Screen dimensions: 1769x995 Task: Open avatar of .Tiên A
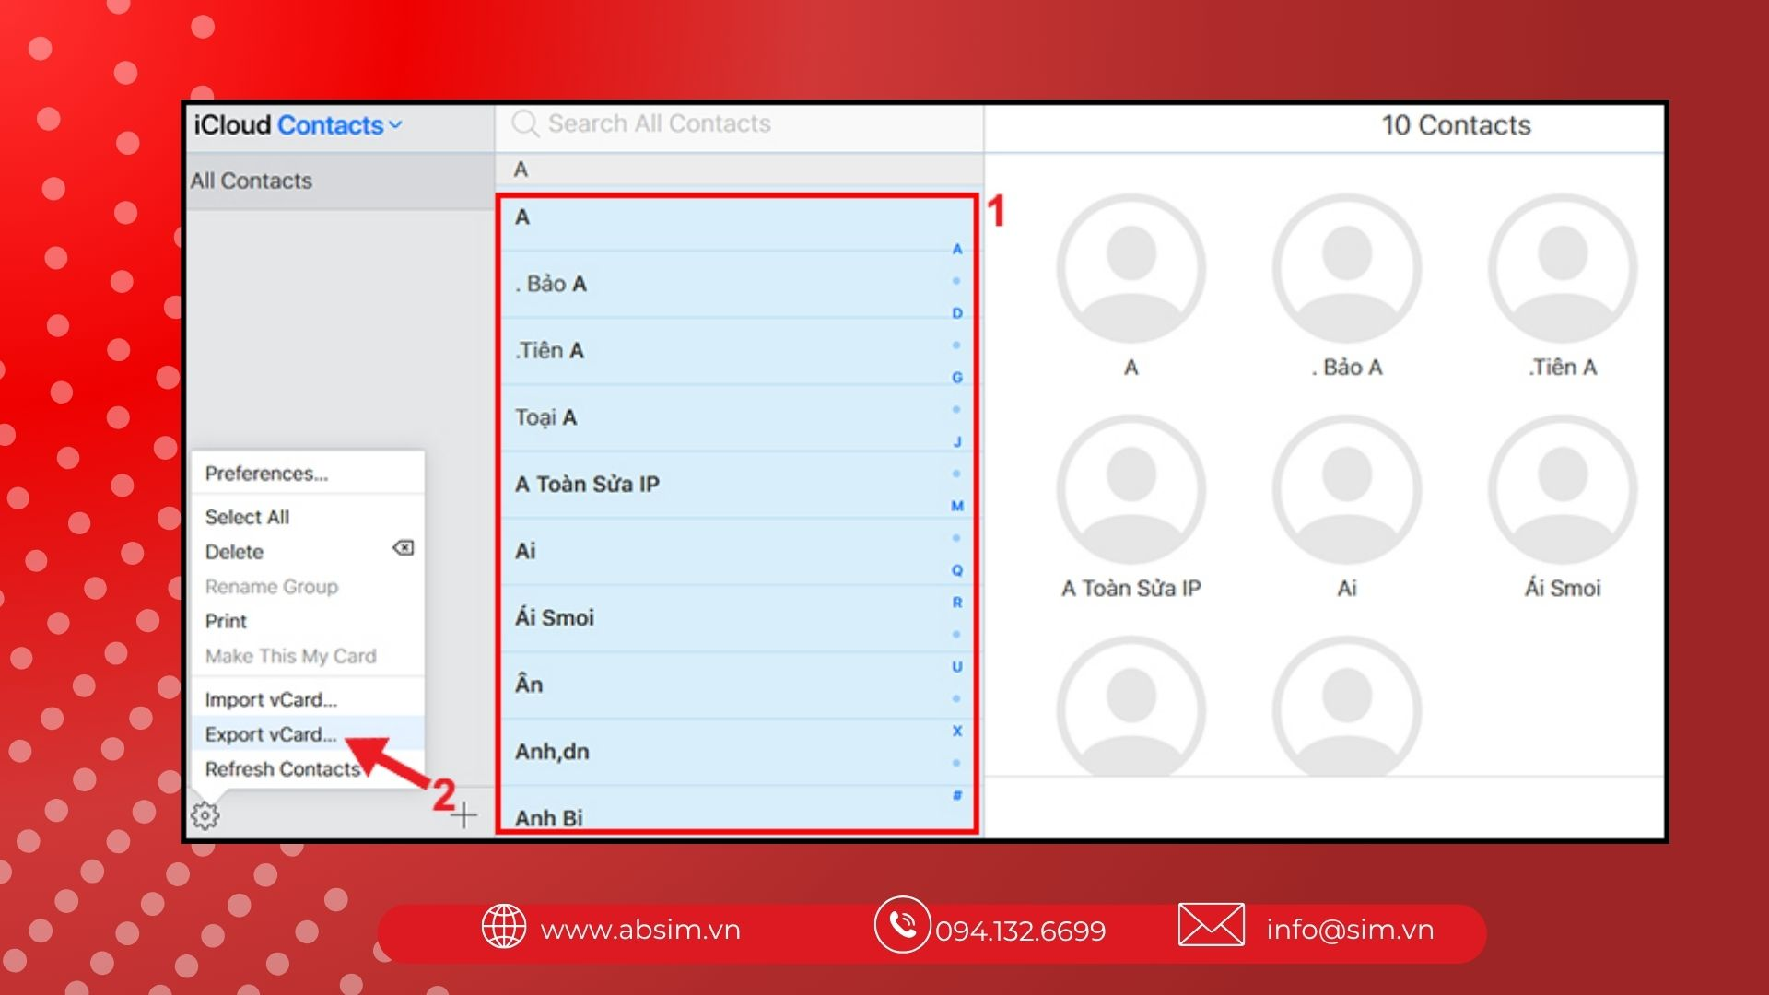point(1563,268)
